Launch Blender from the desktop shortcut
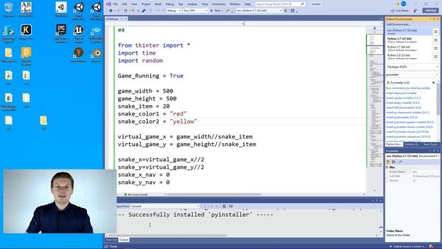The width and height of the screenshot is (442, 249). tap(96, 55)
